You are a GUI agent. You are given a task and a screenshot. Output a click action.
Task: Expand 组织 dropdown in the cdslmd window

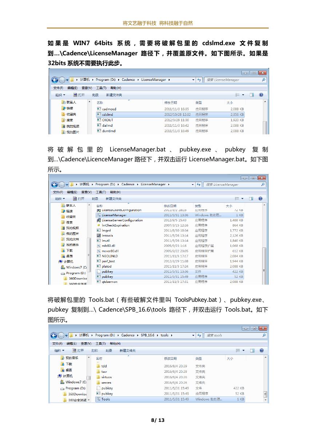tap(60, 95)
